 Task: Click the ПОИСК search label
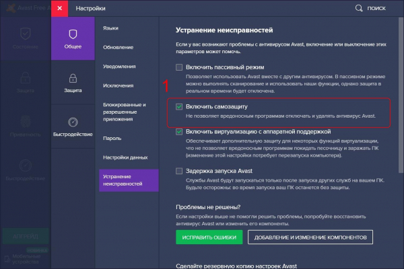pos(376,8)
